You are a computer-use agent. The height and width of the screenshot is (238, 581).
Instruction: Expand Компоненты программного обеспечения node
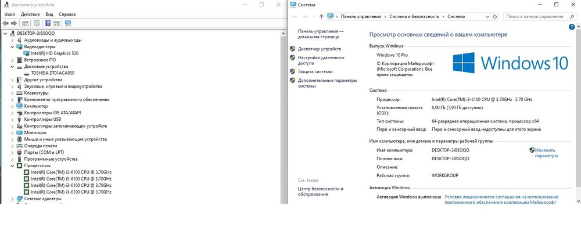[x=12, y=100]
